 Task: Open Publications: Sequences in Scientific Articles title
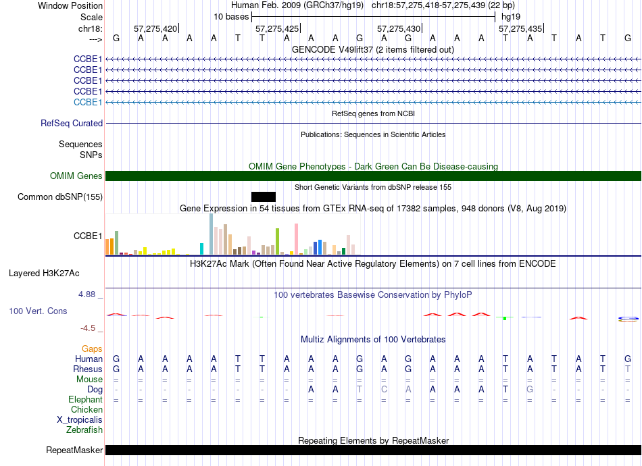[373, 134]
